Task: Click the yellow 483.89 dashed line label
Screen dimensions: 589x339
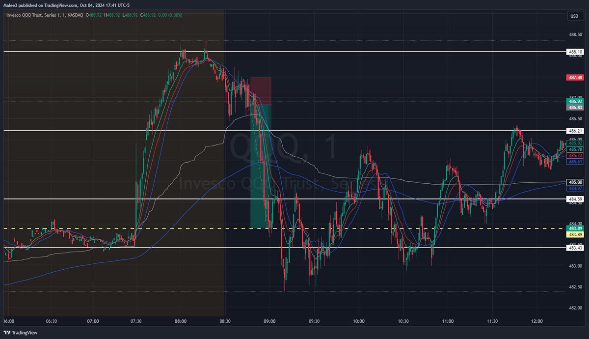Action: pyautogui.click(x=575, y=234)
